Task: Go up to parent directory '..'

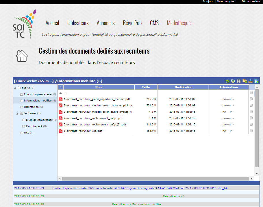Action: click(65, 93)
